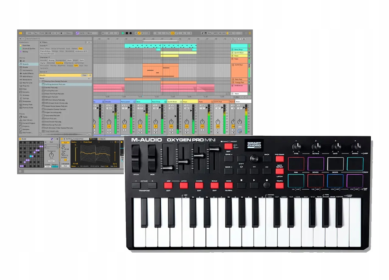389x280 pixels.
Task: Click the Bass track volume fader
Action: pyautogui.click(x=144, y=111)
